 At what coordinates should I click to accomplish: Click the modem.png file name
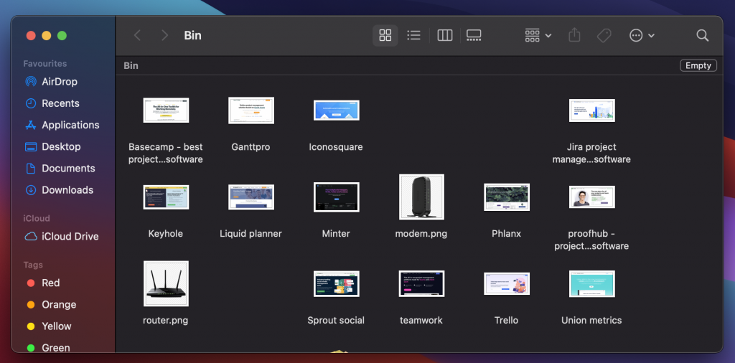pos(421,234)
